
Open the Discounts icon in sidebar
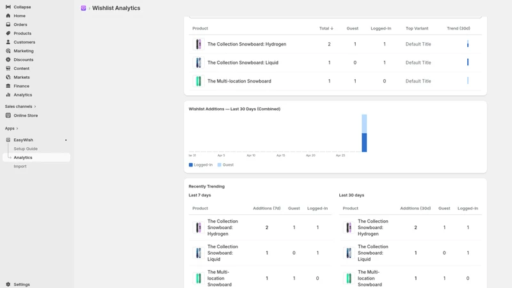(8, 60)
